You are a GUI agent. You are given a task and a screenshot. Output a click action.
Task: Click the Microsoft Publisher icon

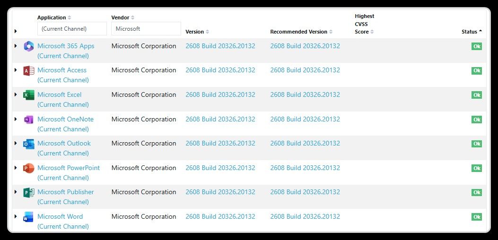pyautogui.click(x=28, y=192)
